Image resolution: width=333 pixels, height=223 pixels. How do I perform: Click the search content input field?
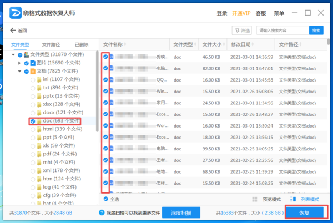click(x=282, y=31)
